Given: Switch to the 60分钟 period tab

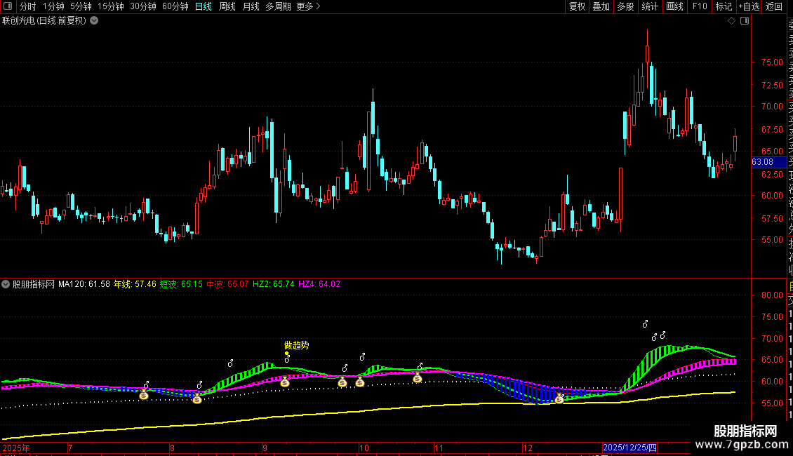Looking at the screenshot, I should (x=175, y=6).
